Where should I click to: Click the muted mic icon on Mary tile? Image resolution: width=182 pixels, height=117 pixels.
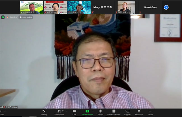tap(93, 12)
